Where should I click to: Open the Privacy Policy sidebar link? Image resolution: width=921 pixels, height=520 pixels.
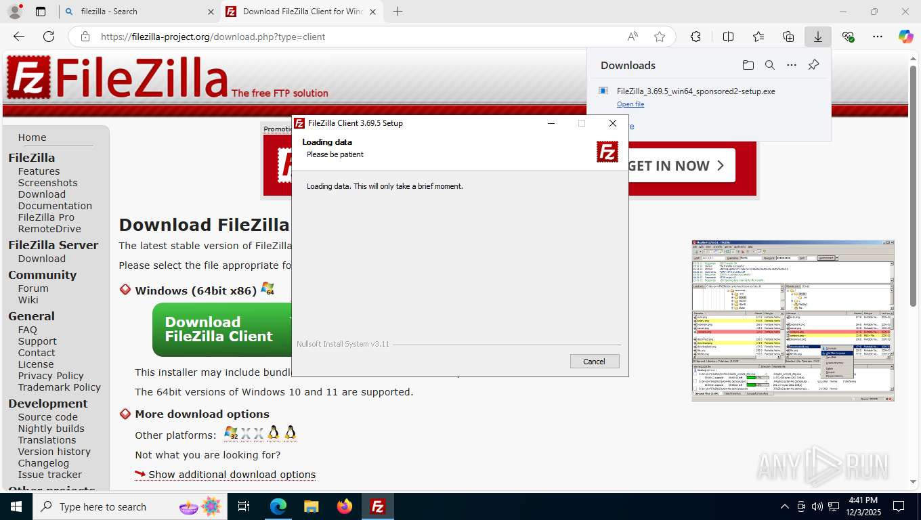(51, 376)
